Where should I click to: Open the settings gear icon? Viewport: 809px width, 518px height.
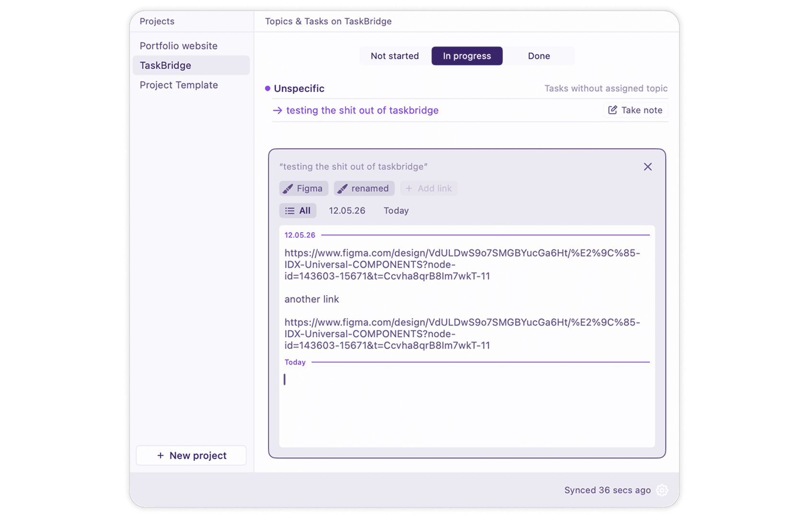click(662, 490)
